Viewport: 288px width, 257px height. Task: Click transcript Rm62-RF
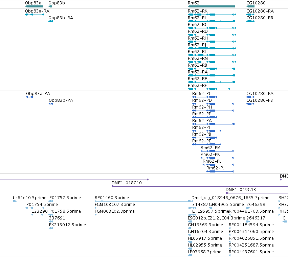[x=209, y=89]
